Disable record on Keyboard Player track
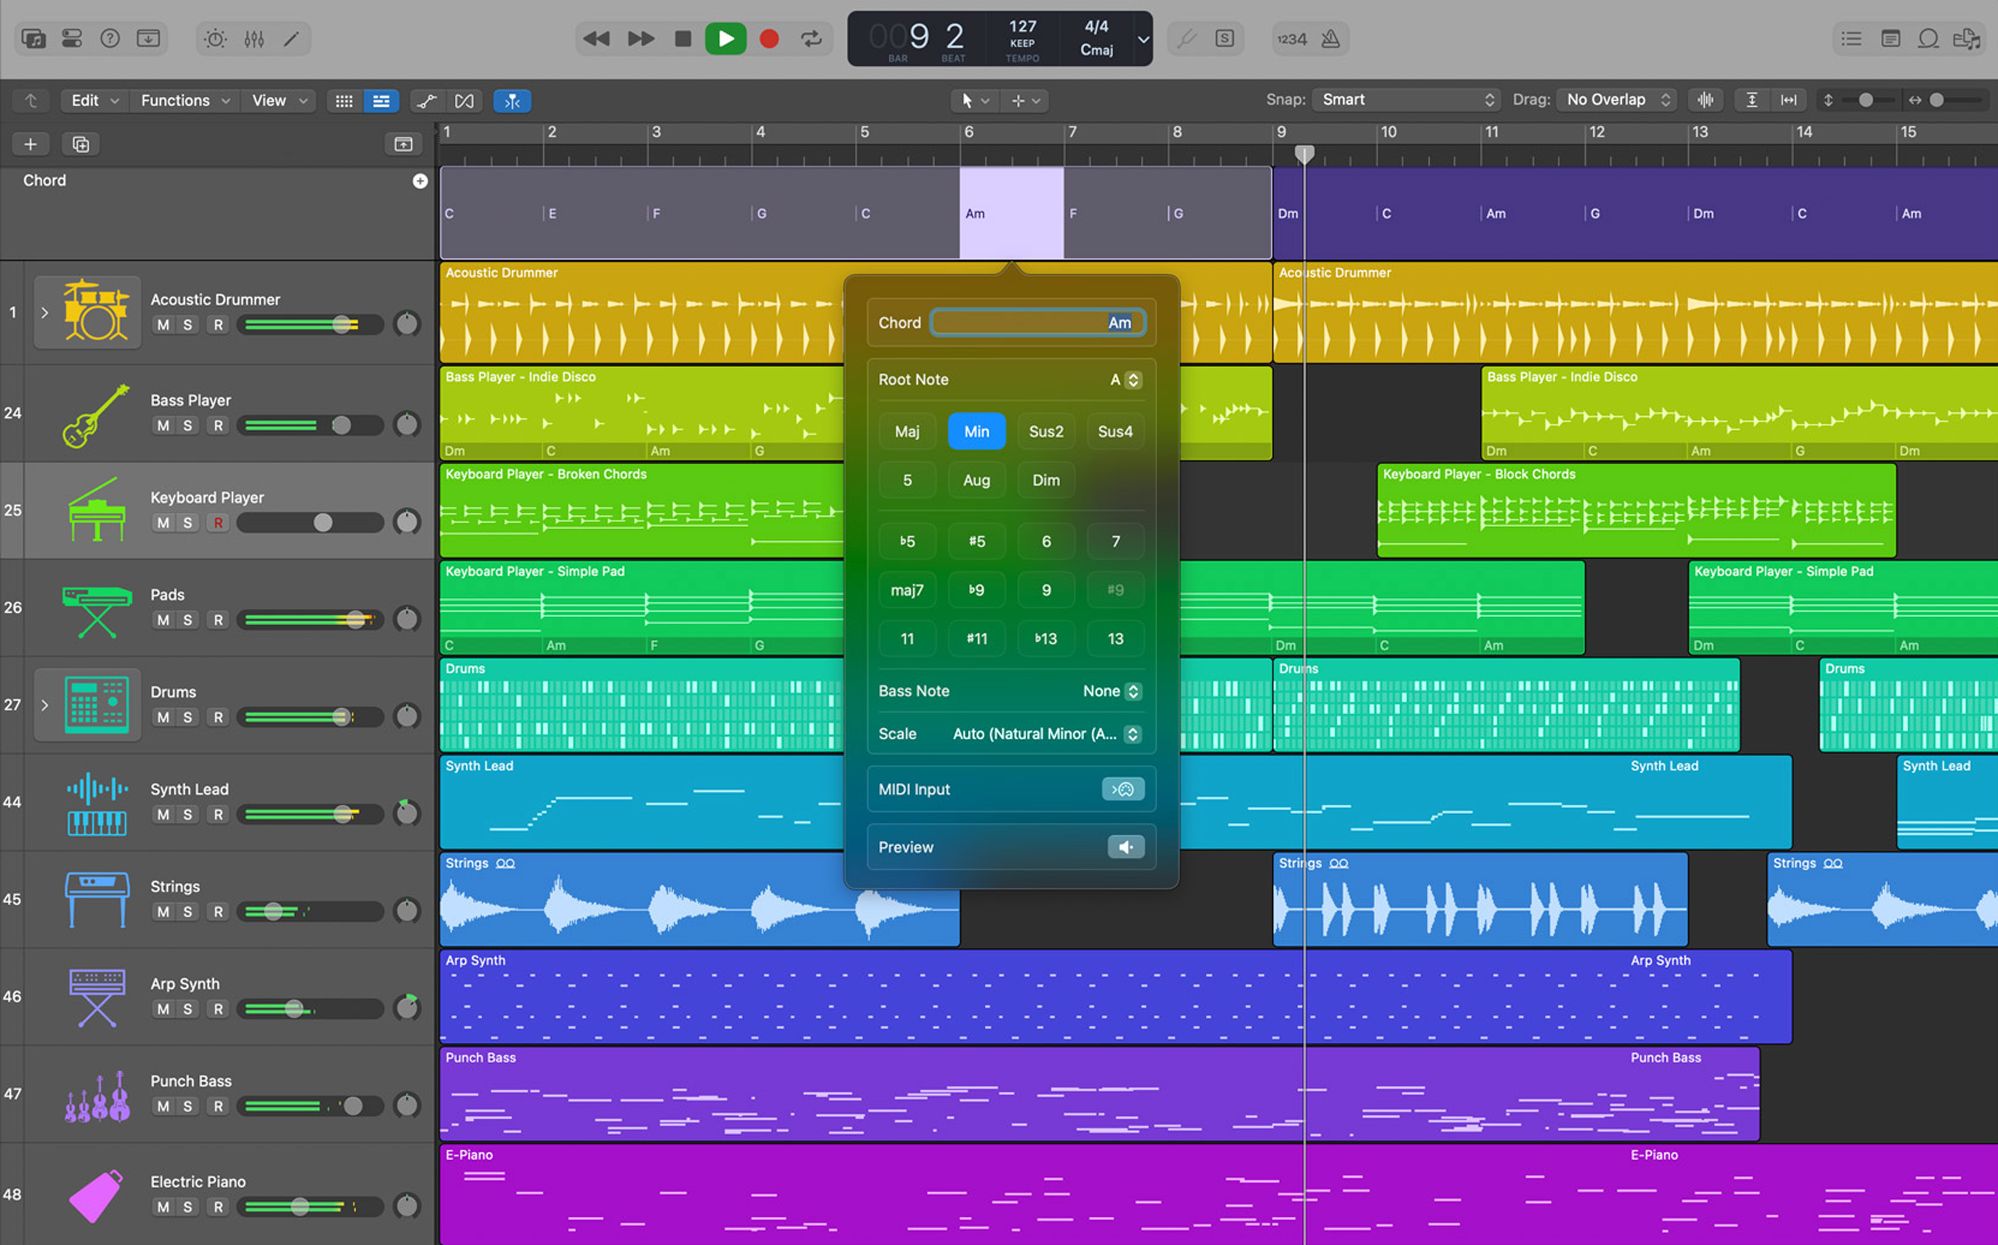The width and height of the screenshot is (1998, 1245). click(219, 522)
